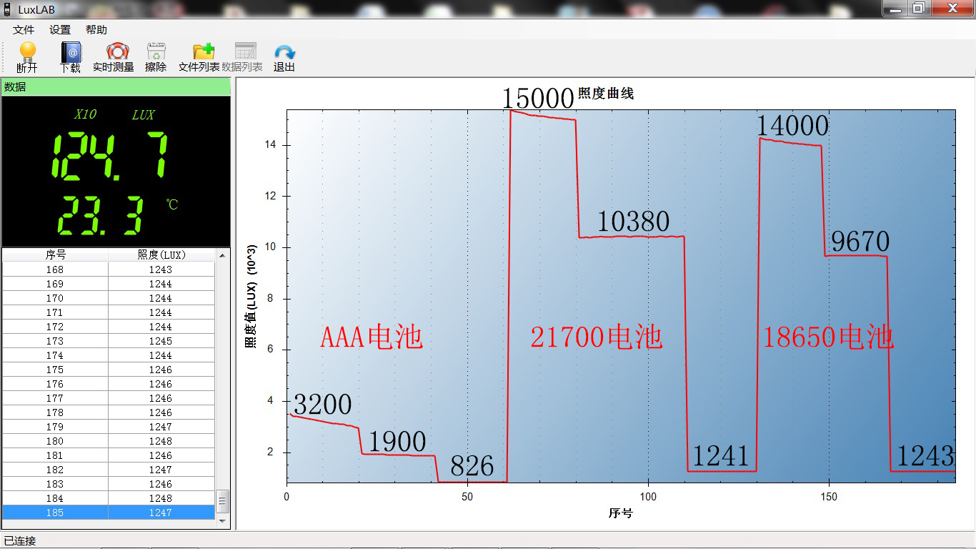Viewport: 976px width, 549px height.
Task: Click the data table scrollbar thumb
Action: 223,502
